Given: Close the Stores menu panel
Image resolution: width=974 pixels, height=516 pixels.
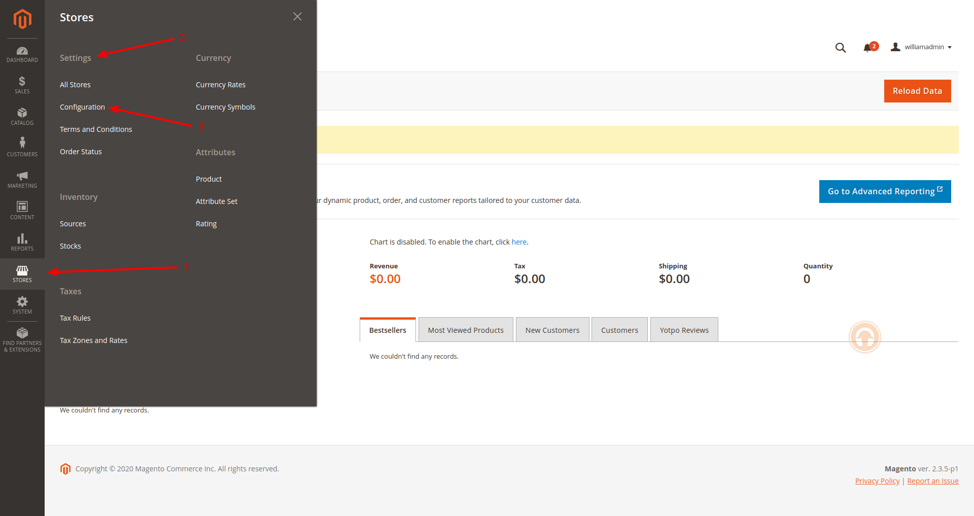Looking at the screenshot, I should 297,16.
